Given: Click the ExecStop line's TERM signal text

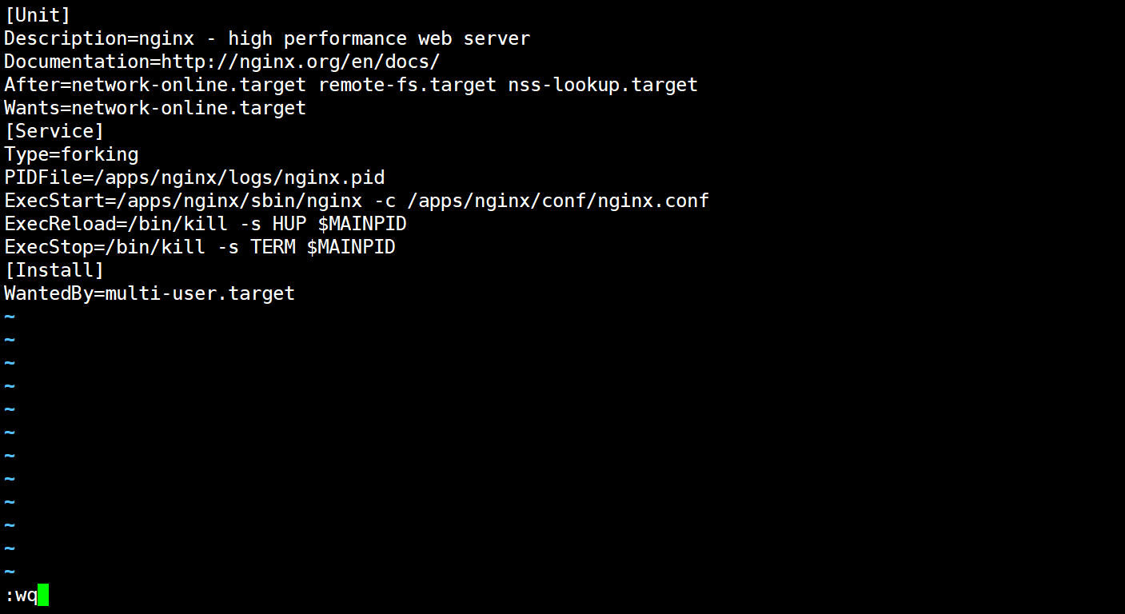Looking at the screenshot, I should click(x=273, y=247).
